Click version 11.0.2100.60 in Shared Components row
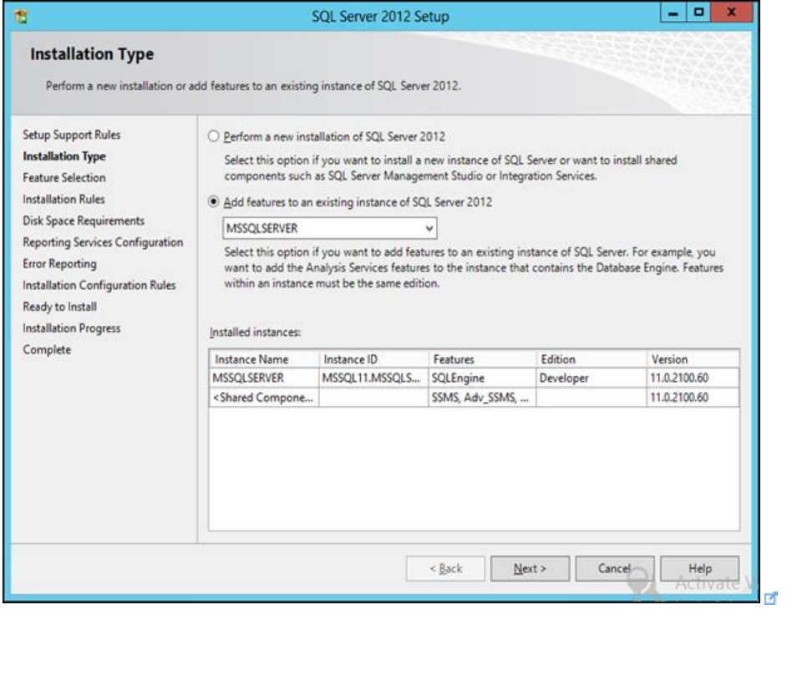 [x=693, y=398]
